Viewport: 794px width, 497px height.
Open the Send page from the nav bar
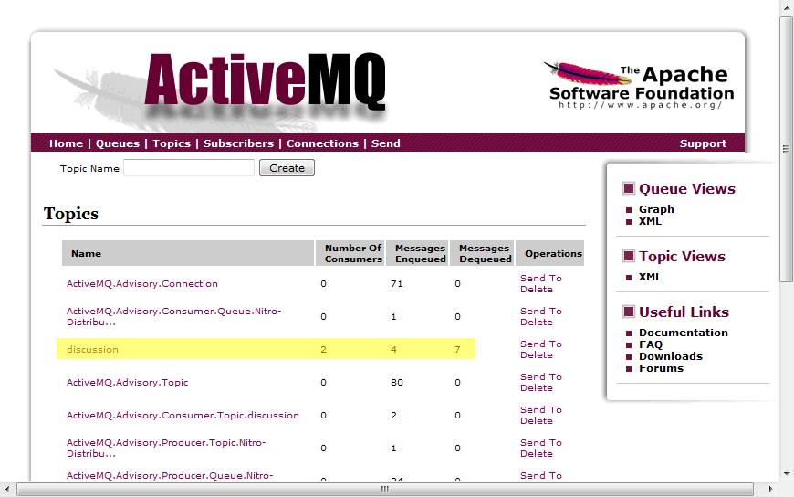tap(386, 143)
